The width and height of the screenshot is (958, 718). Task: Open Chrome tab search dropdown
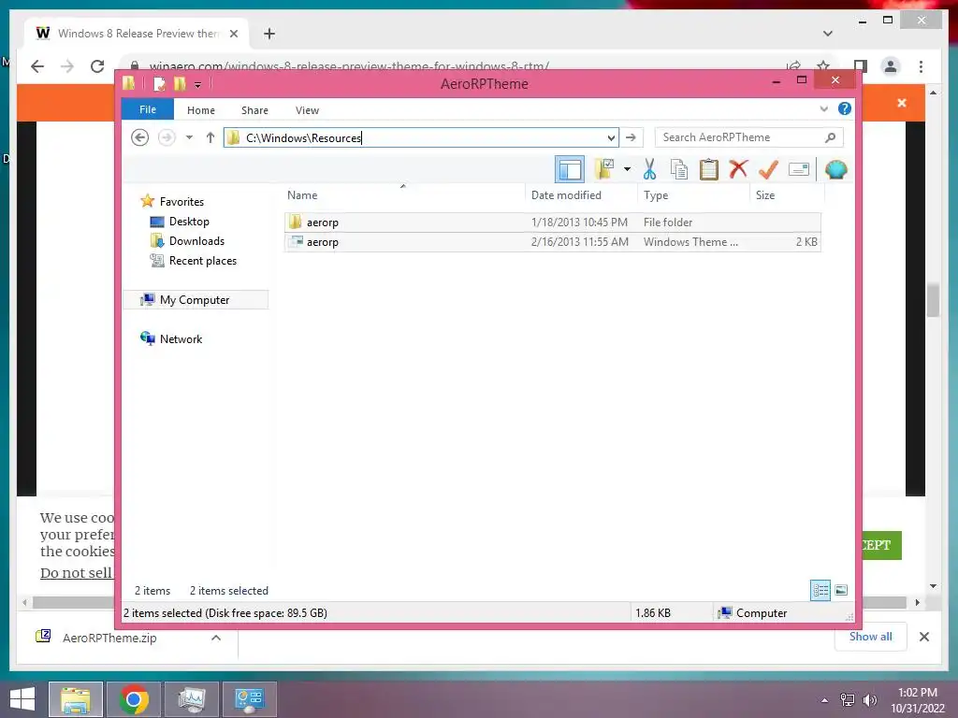click(x=828, y=34)
